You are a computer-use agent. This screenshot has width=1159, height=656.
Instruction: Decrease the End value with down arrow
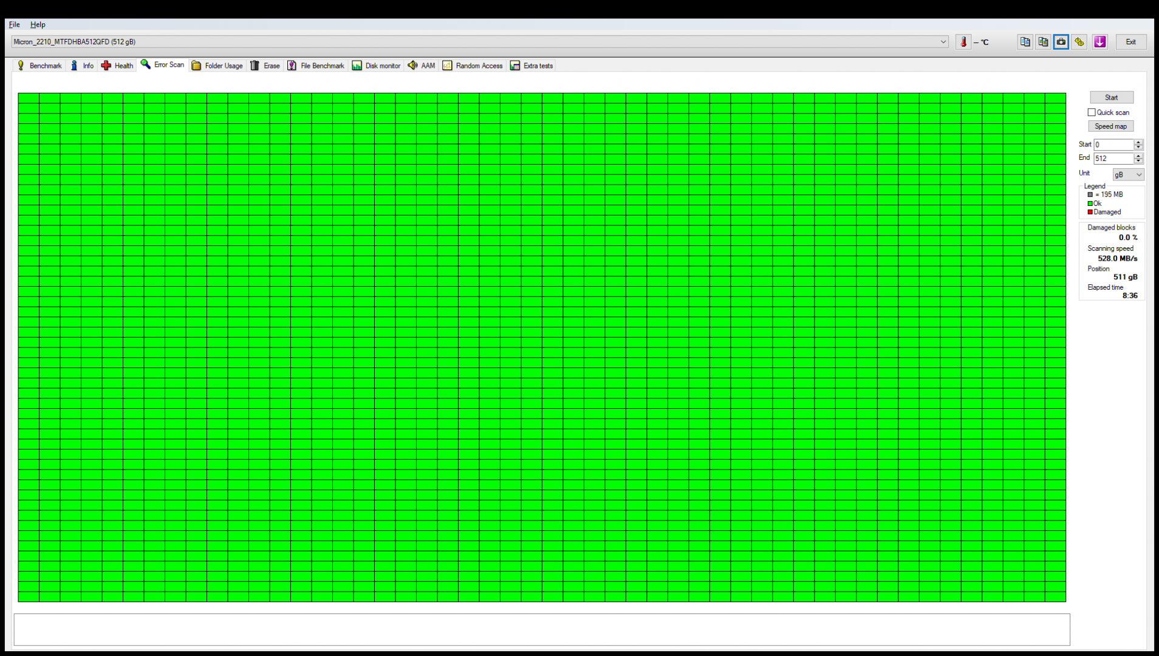click(1139, 161)
